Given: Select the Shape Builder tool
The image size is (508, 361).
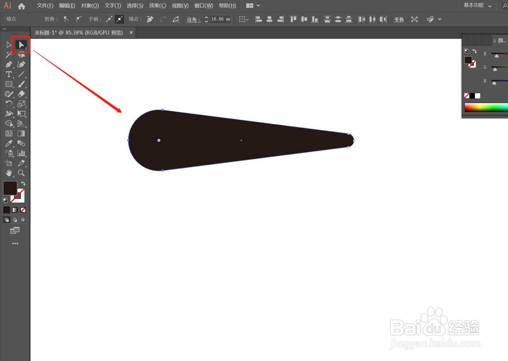Looking at the screenshot, I should (x=9, y=124).
